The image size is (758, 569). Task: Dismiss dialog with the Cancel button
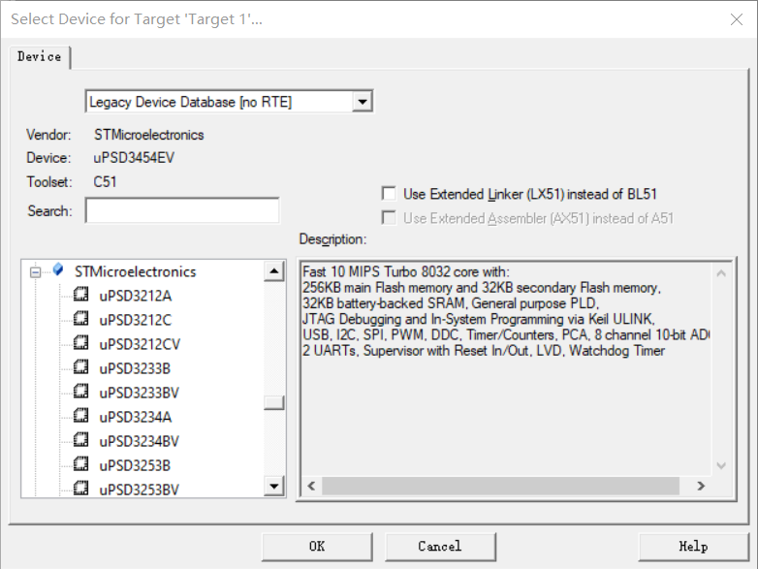click(440, 547)
